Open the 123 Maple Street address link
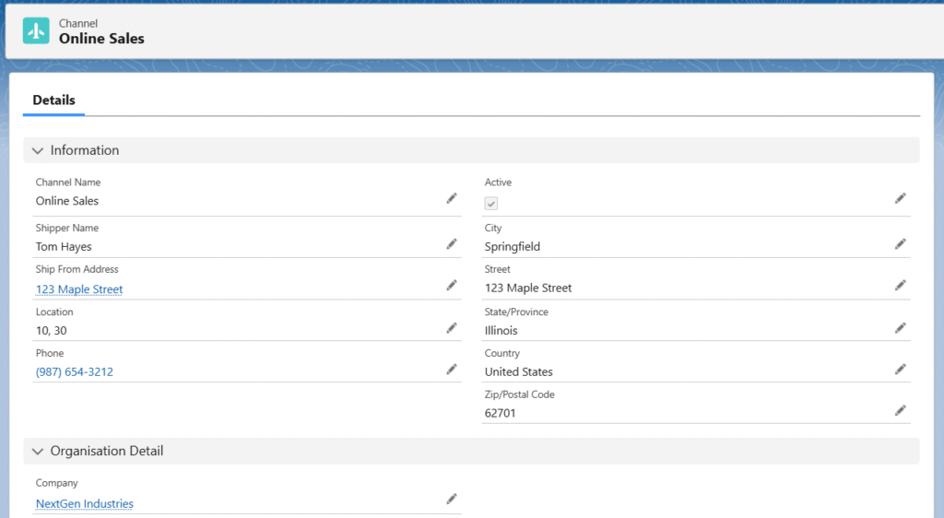 pyautogui.click(x=79, y=289)
